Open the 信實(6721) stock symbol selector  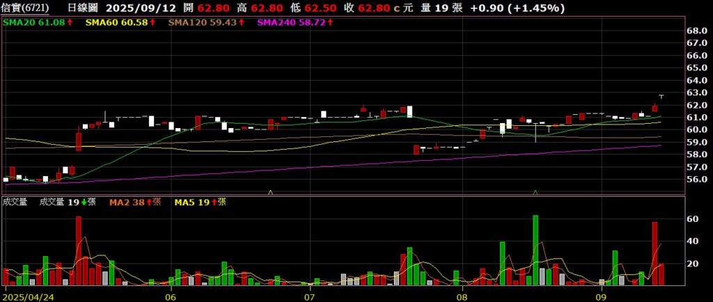pyautogui.click(x=26, y=8)
